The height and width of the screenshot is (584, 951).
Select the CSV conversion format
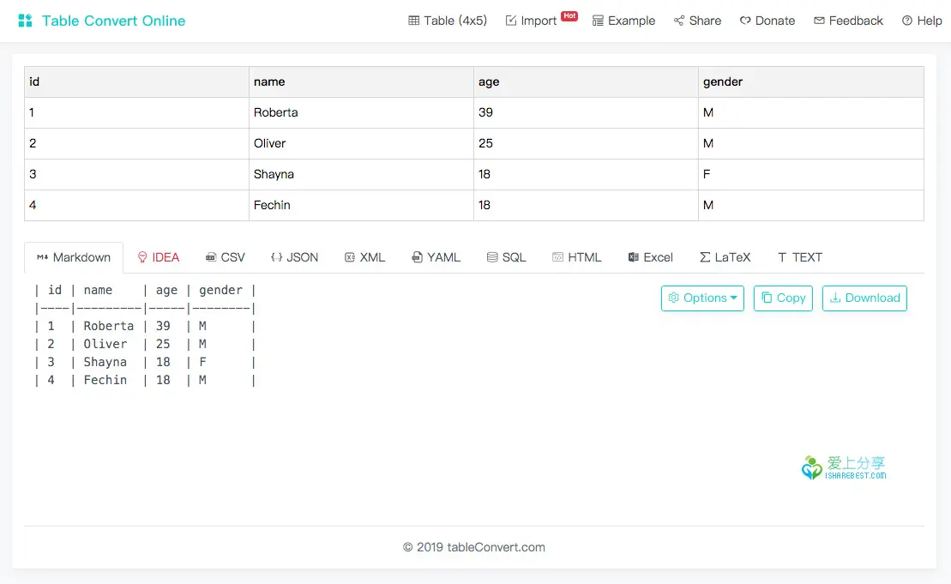[225, 256]
